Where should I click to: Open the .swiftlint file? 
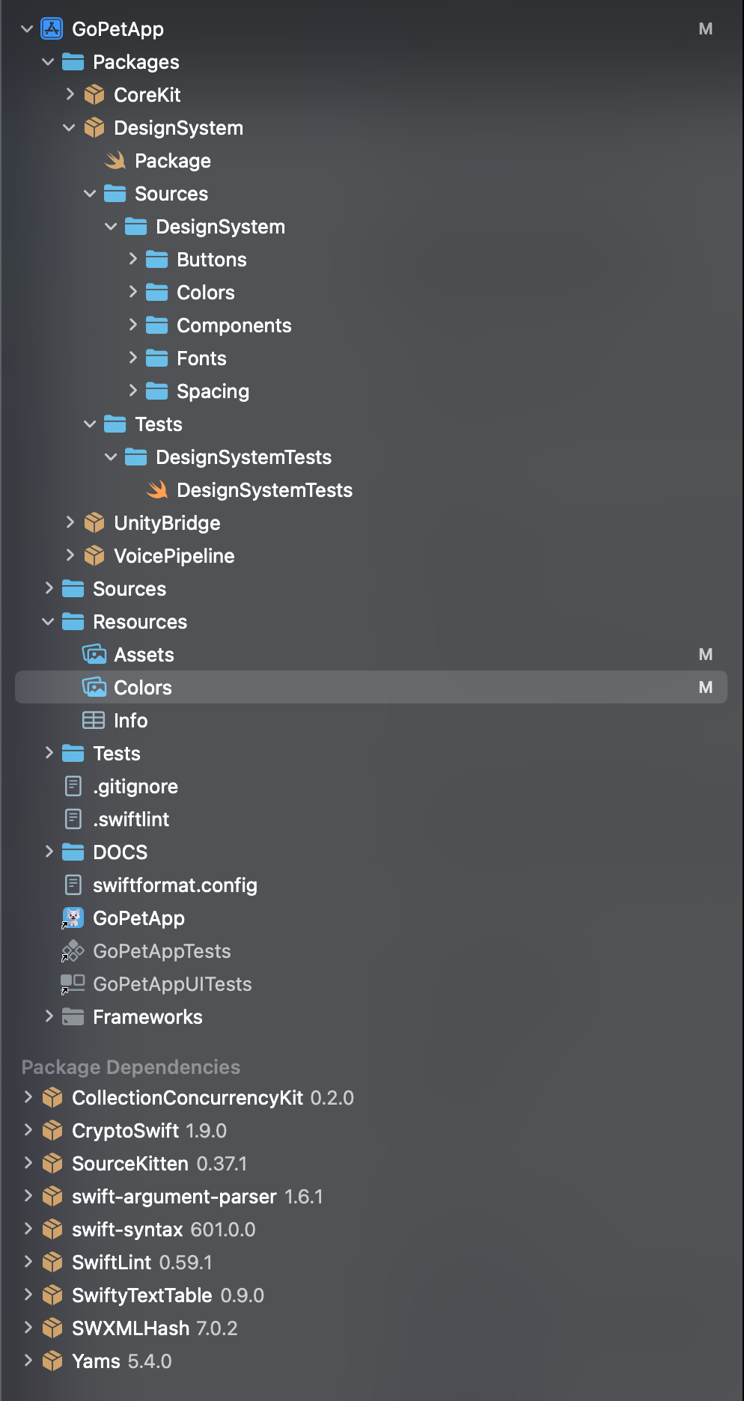(131, 819)
